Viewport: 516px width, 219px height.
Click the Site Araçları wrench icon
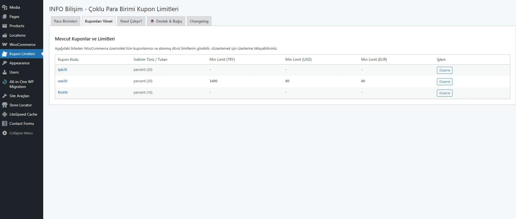5,96
